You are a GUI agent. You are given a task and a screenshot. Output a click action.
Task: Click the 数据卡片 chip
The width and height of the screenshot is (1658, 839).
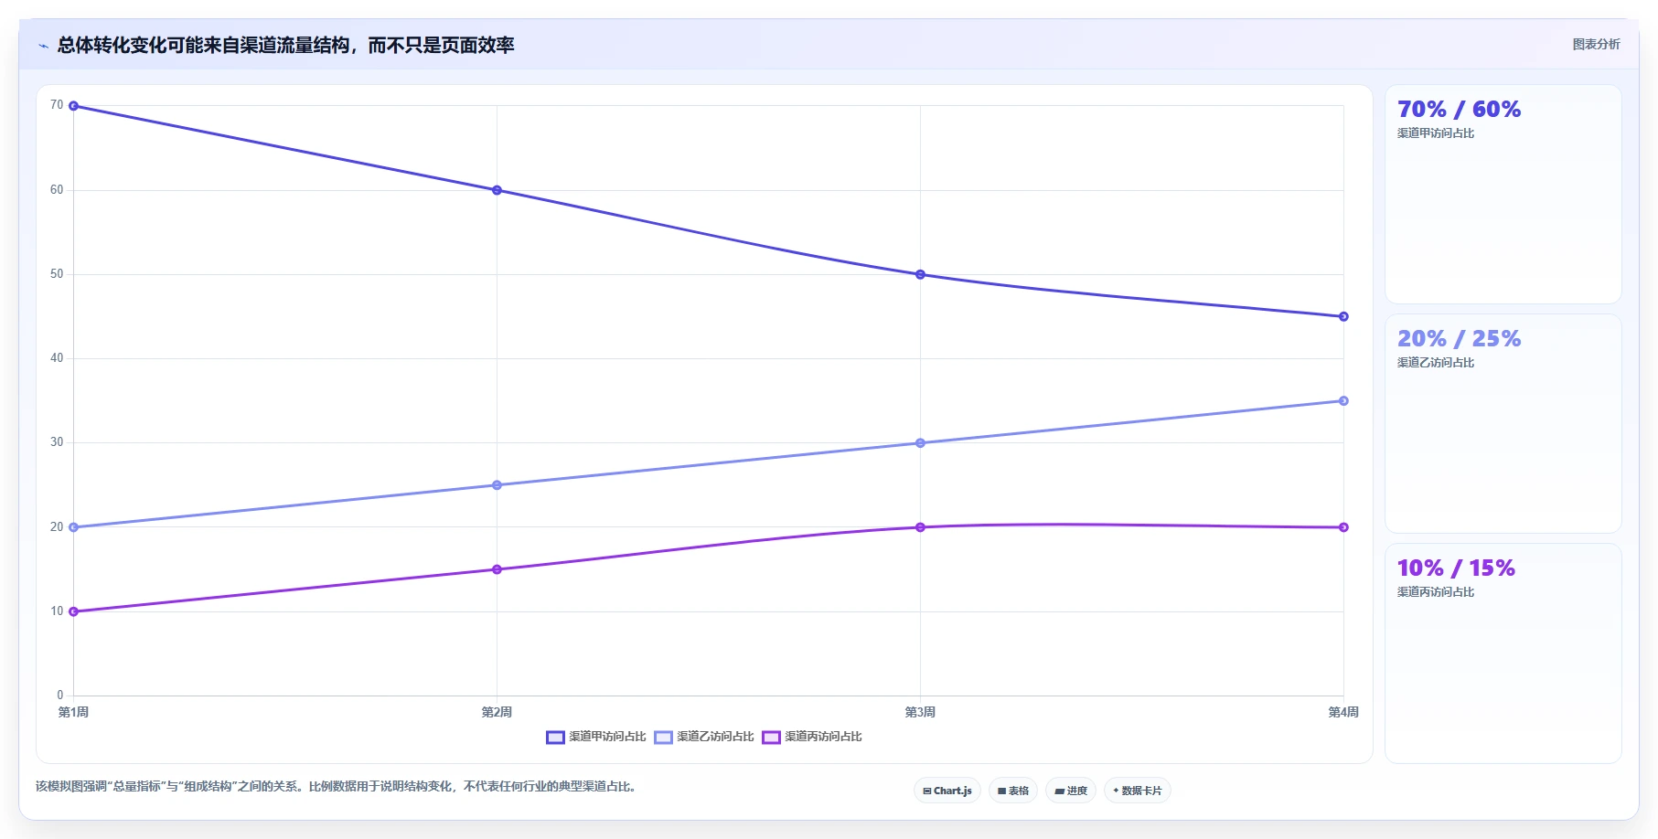coord(1138,791)
